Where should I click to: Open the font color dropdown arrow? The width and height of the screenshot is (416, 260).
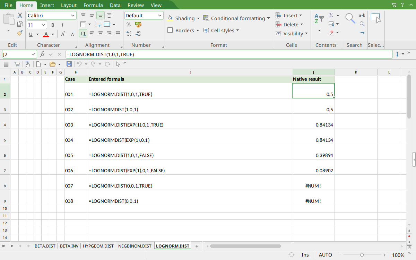[x=53, y=34]
